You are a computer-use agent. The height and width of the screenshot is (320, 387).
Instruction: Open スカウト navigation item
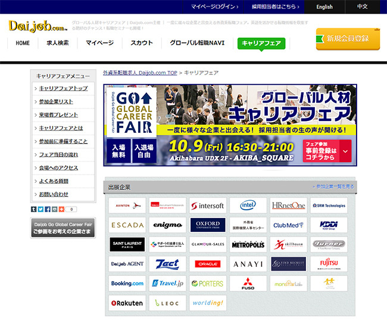(x=142, y=43)
